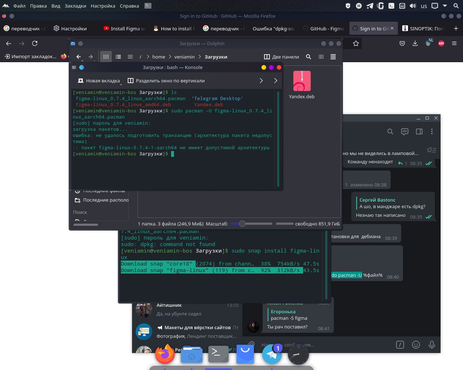Open the search icon in top panel
The width and height of the screenshot is (463, 370).
tap(456, 6)
